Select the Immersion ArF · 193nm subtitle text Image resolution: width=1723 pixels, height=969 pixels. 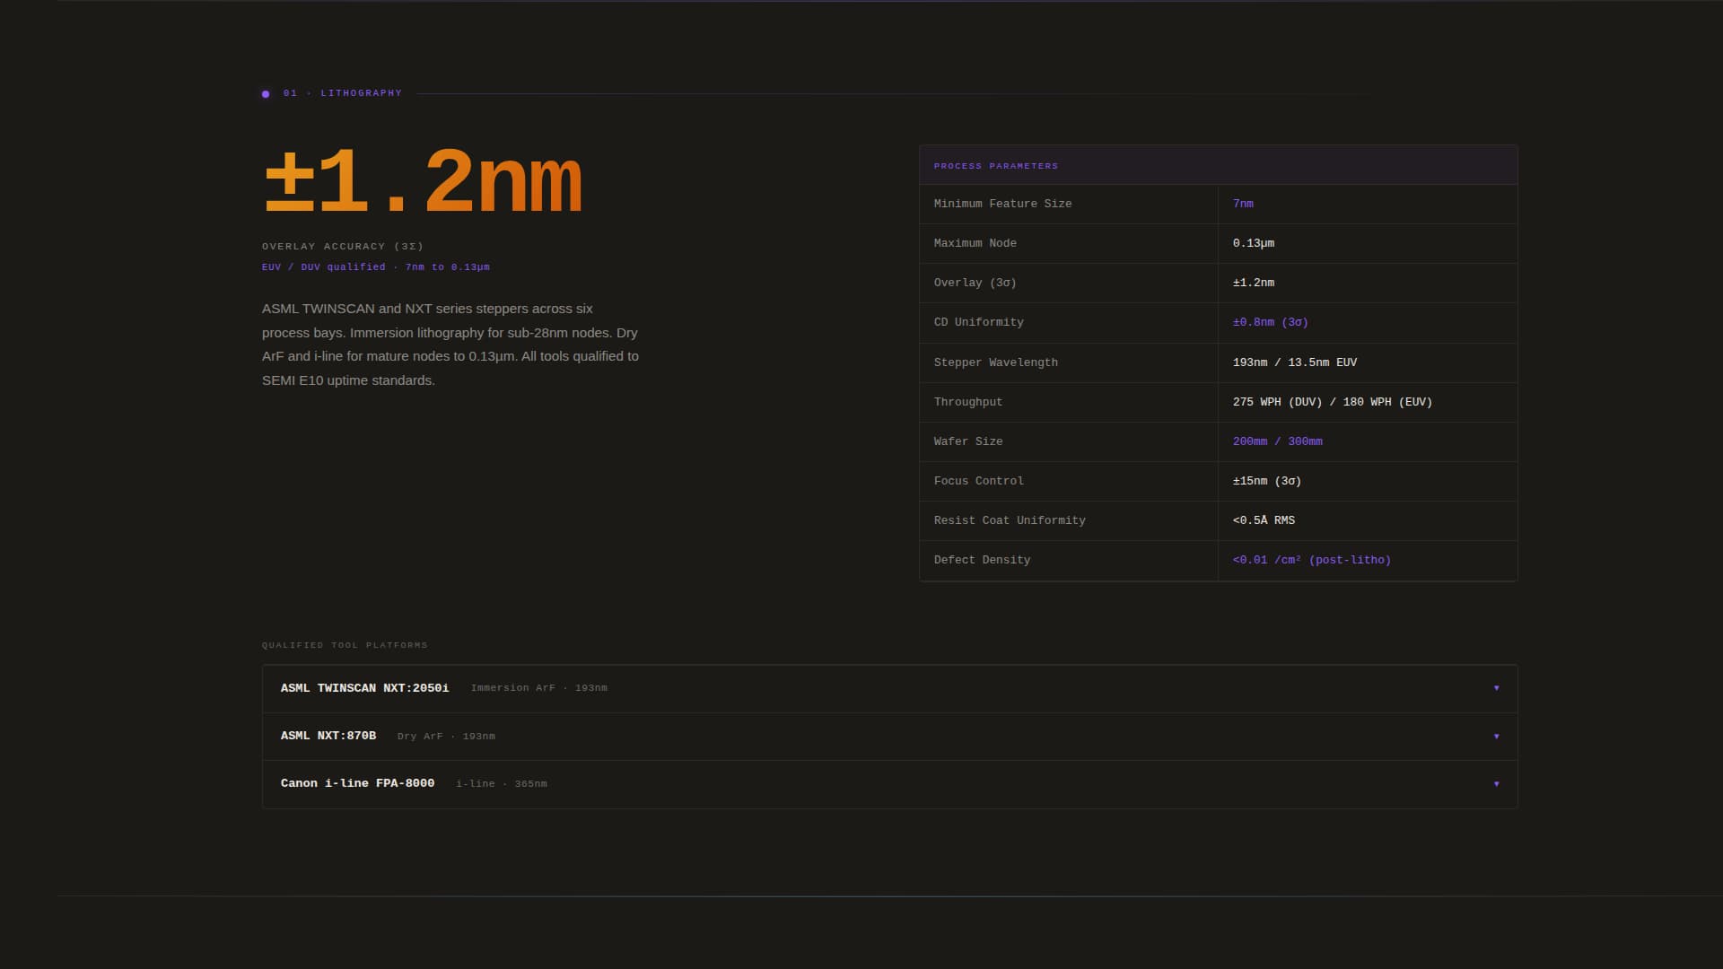click(x=539, y=688)
